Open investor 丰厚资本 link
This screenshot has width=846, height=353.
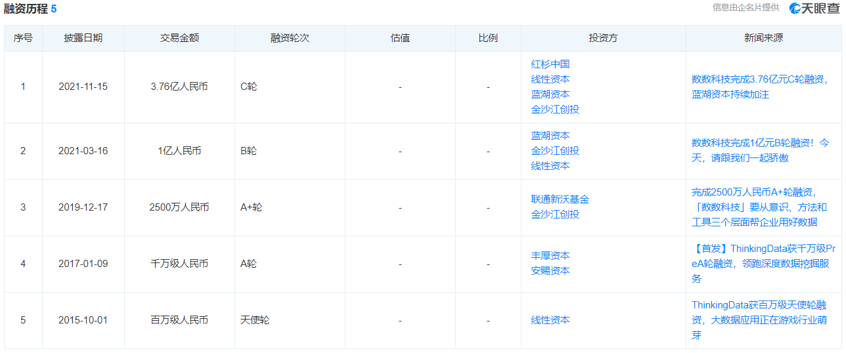550,256
